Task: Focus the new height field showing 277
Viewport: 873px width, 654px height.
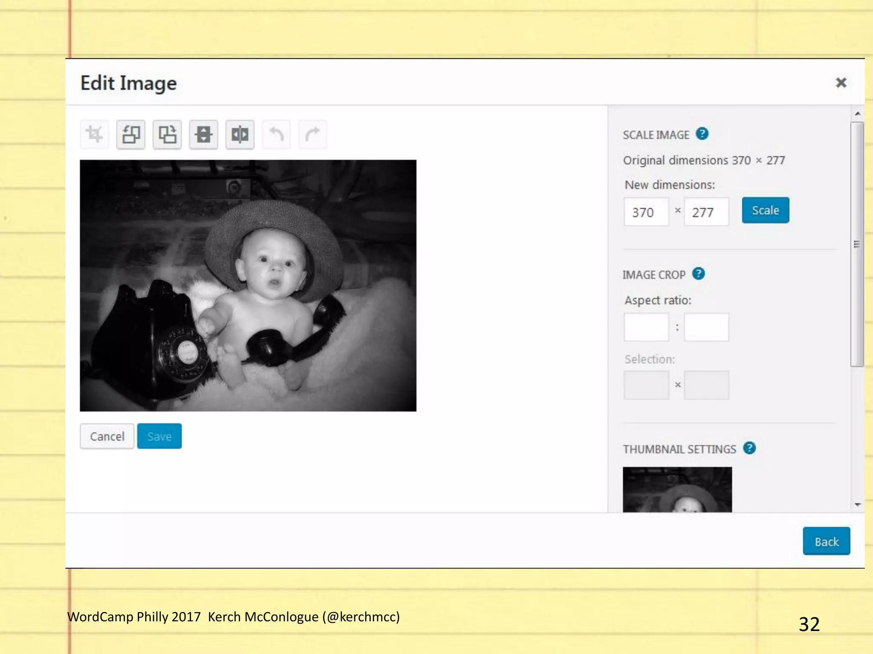Action: click(x=706, y=212)
